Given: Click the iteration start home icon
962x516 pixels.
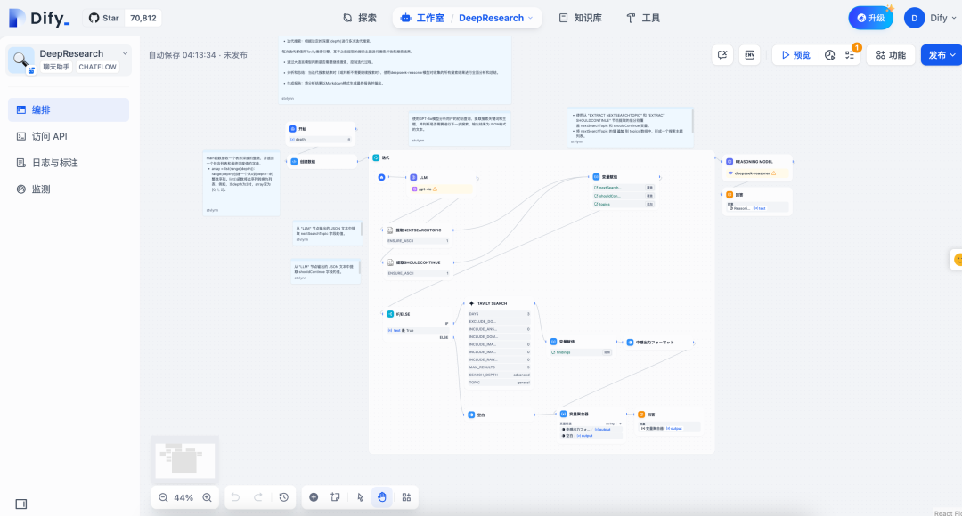Looking at the screenshot, I should pos(381,177).
